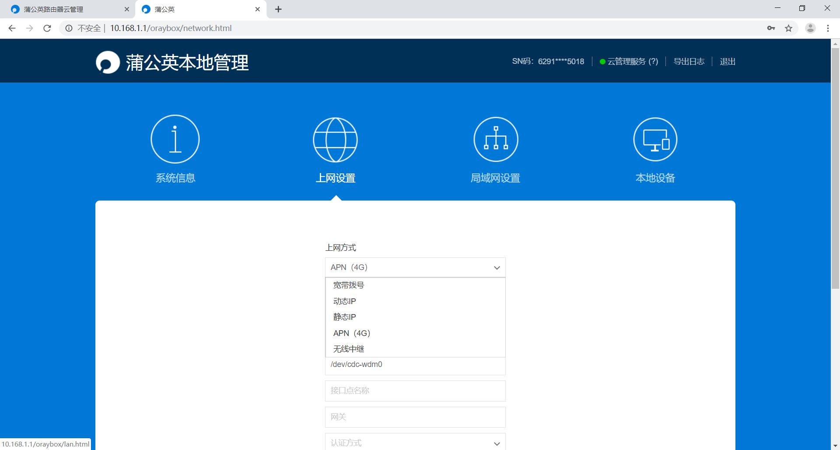Export logs via 导出日志
This screenshot has width=840, height=450.
[689, 61]
